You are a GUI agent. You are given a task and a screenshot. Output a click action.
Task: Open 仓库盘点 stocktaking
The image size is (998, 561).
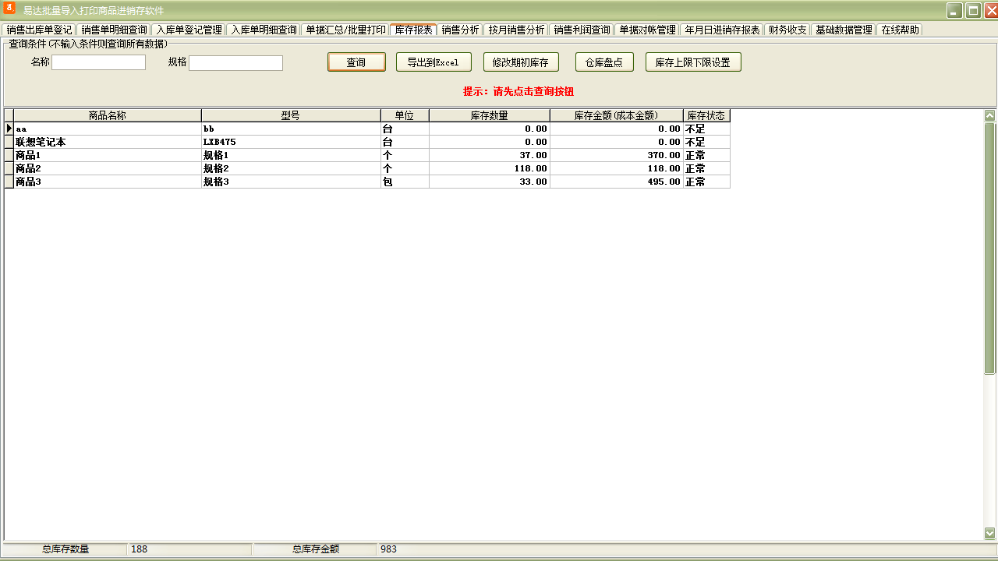coord(604,62)
